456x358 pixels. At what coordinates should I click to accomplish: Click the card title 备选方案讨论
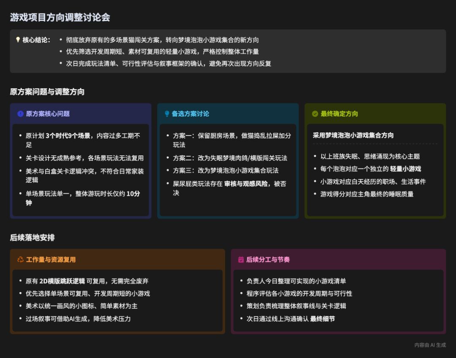pyautogui.click(x=190, y=114)
